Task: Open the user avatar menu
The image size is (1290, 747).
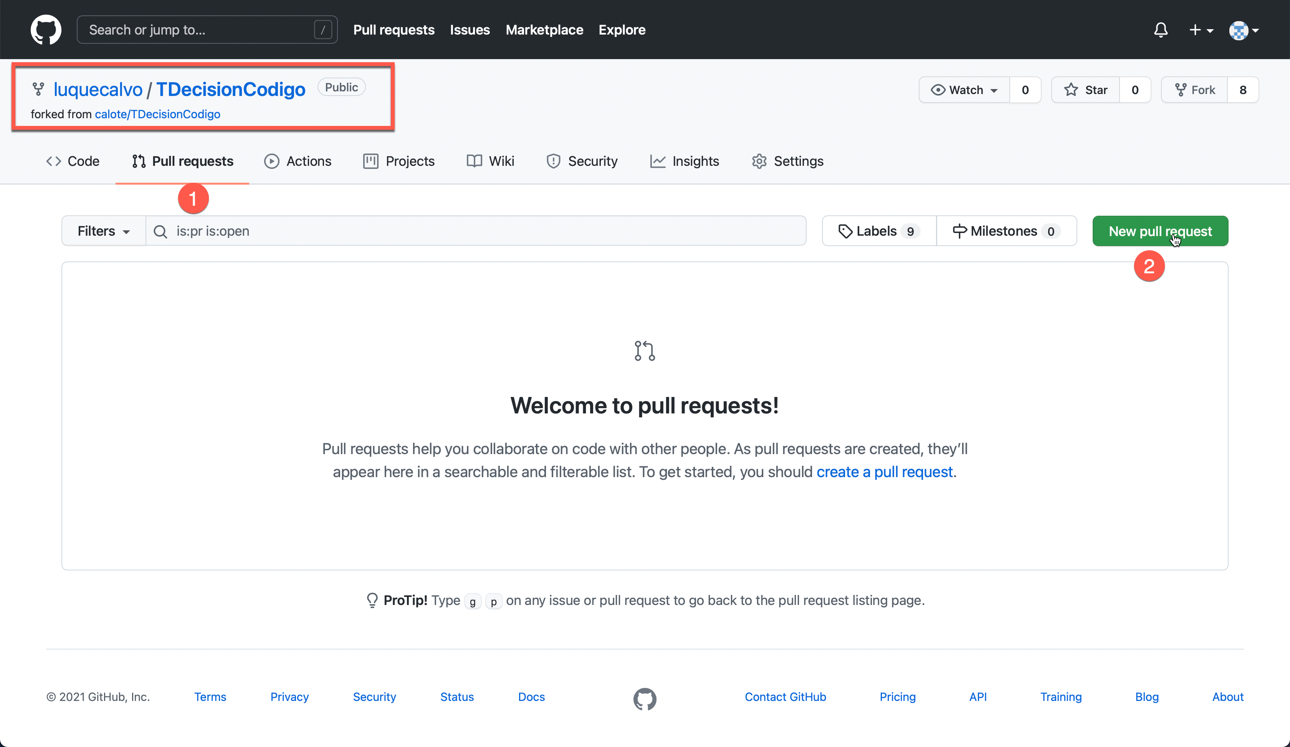Action: 1244,30
